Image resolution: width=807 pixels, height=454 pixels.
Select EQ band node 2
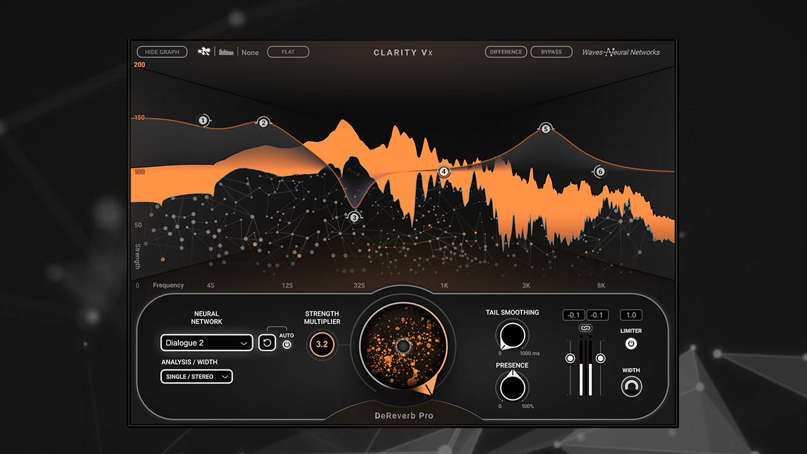point(264,122)
